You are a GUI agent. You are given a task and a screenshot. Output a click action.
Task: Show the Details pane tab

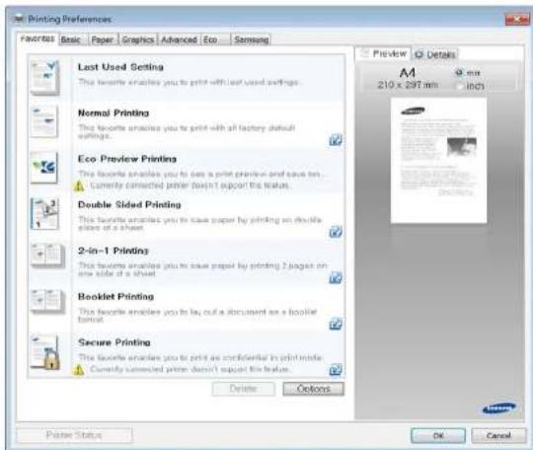[434, 54]
